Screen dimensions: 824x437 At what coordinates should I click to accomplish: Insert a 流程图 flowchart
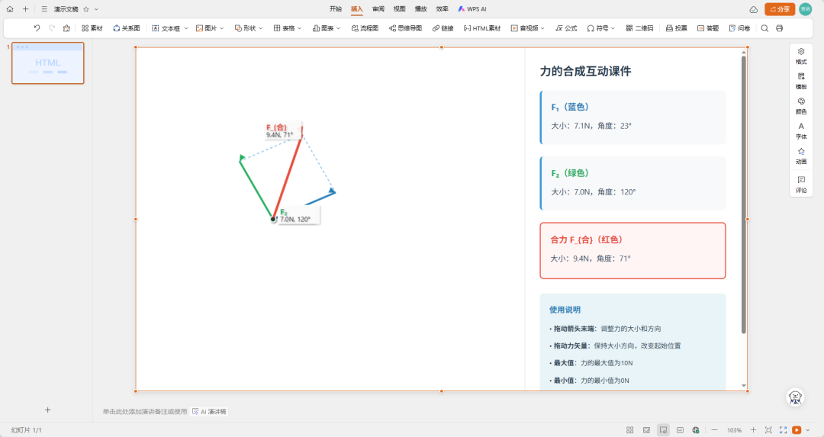[x=365, y=28]
